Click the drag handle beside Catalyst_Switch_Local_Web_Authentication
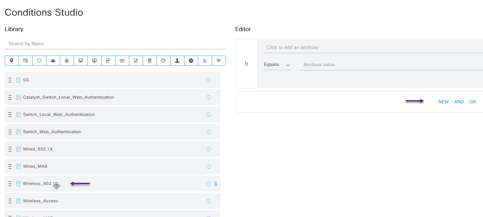This screenshot has width=483, height=217. point(10,97)
